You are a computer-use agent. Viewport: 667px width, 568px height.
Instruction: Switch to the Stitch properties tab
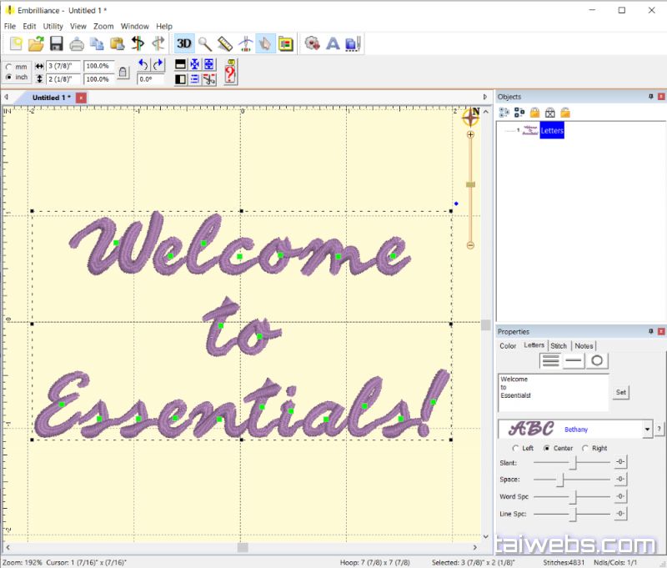point(559,345)
